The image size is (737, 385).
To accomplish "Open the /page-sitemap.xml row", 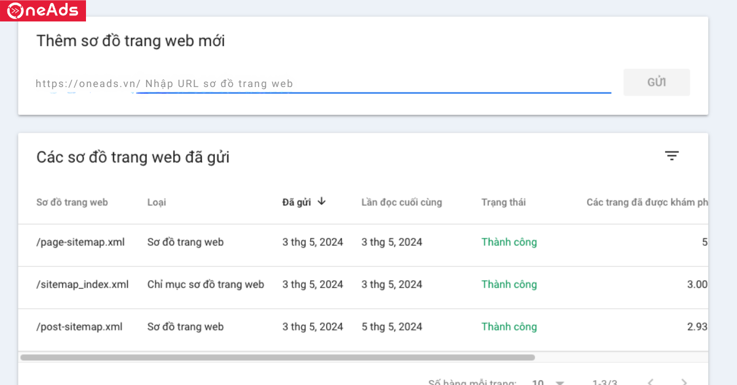I will [80, 242].
